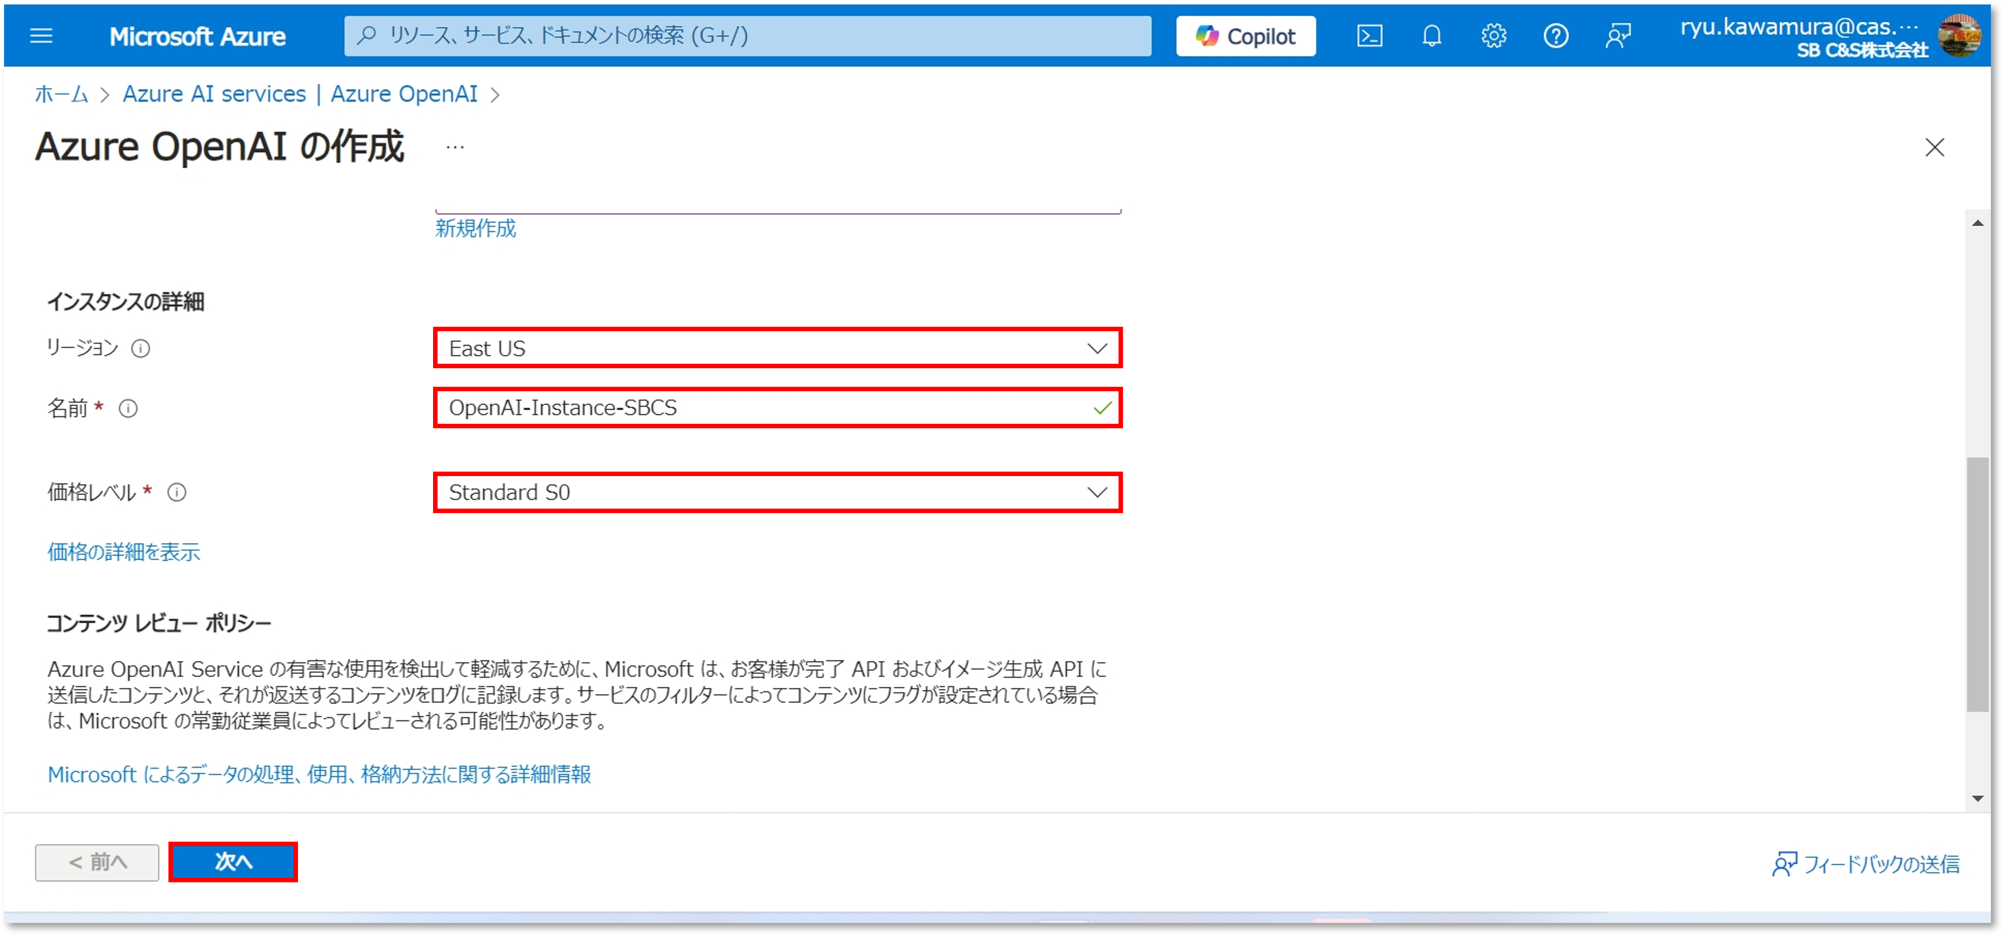Show the 名前 info tooltip icon
The width and height of the screenshot is (2004, 936).
[x=128, y=408]
